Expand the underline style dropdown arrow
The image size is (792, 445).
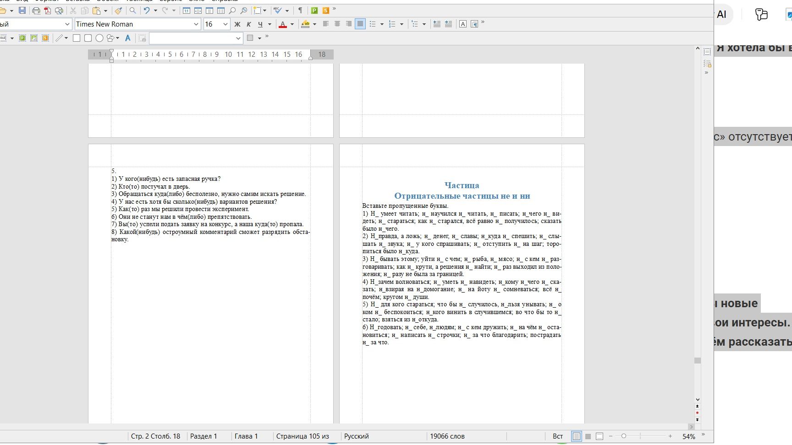[269, 24]
